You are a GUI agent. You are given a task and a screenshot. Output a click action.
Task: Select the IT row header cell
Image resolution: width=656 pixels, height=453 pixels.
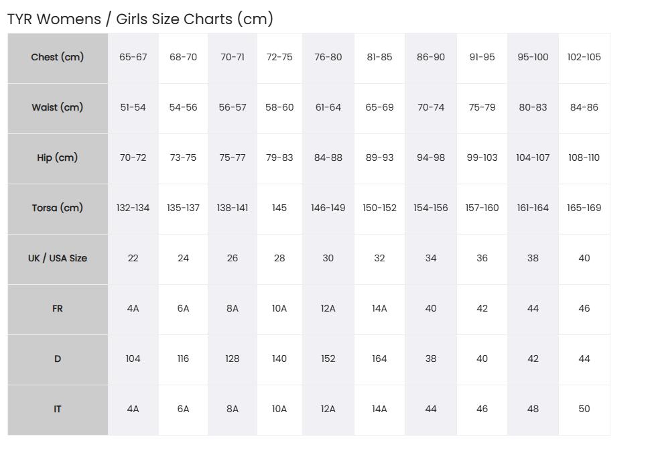pyautogui.click(x=58, y=409)
